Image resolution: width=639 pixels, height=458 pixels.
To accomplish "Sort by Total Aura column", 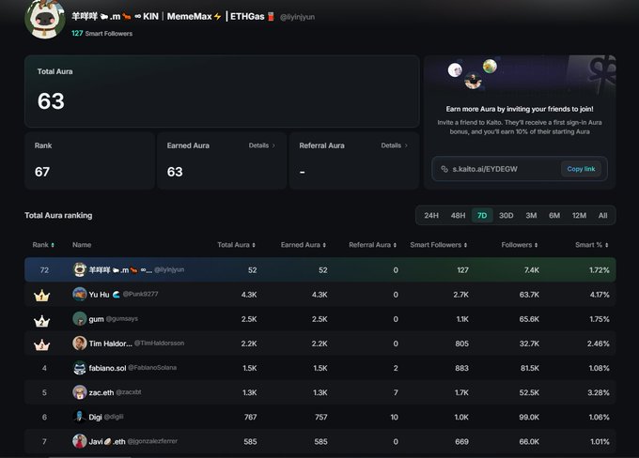I will (x=236, y=245).
